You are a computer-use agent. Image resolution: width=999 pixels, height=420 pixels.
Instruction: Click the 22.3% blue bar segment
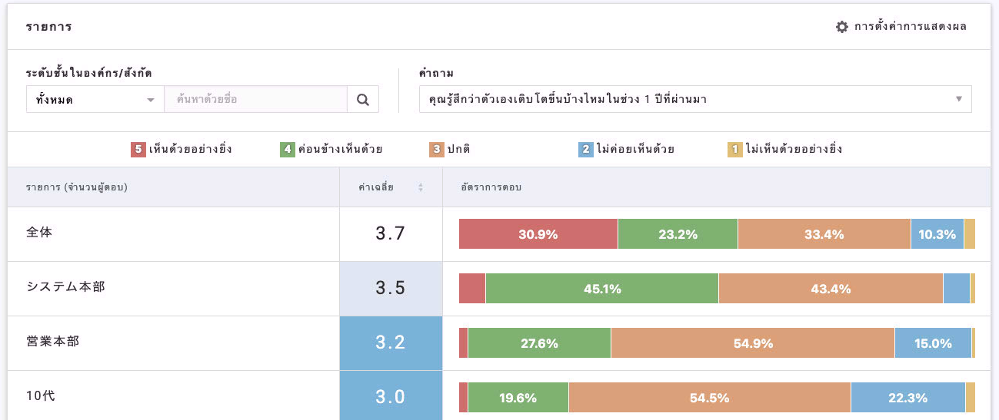pyautogui.click(x=907, y=398)
